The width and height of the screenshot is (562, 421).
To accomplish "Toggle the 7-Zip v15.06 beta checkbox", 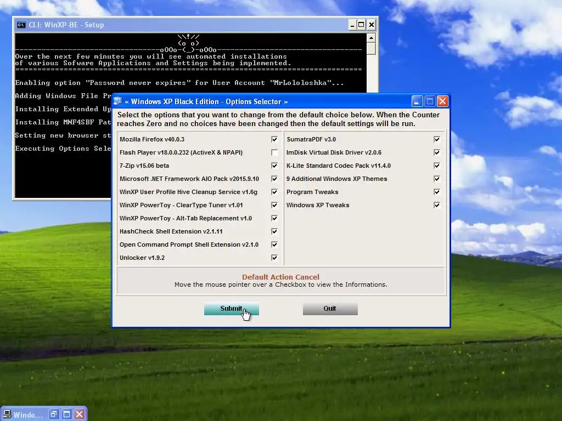I will point(274,166).
